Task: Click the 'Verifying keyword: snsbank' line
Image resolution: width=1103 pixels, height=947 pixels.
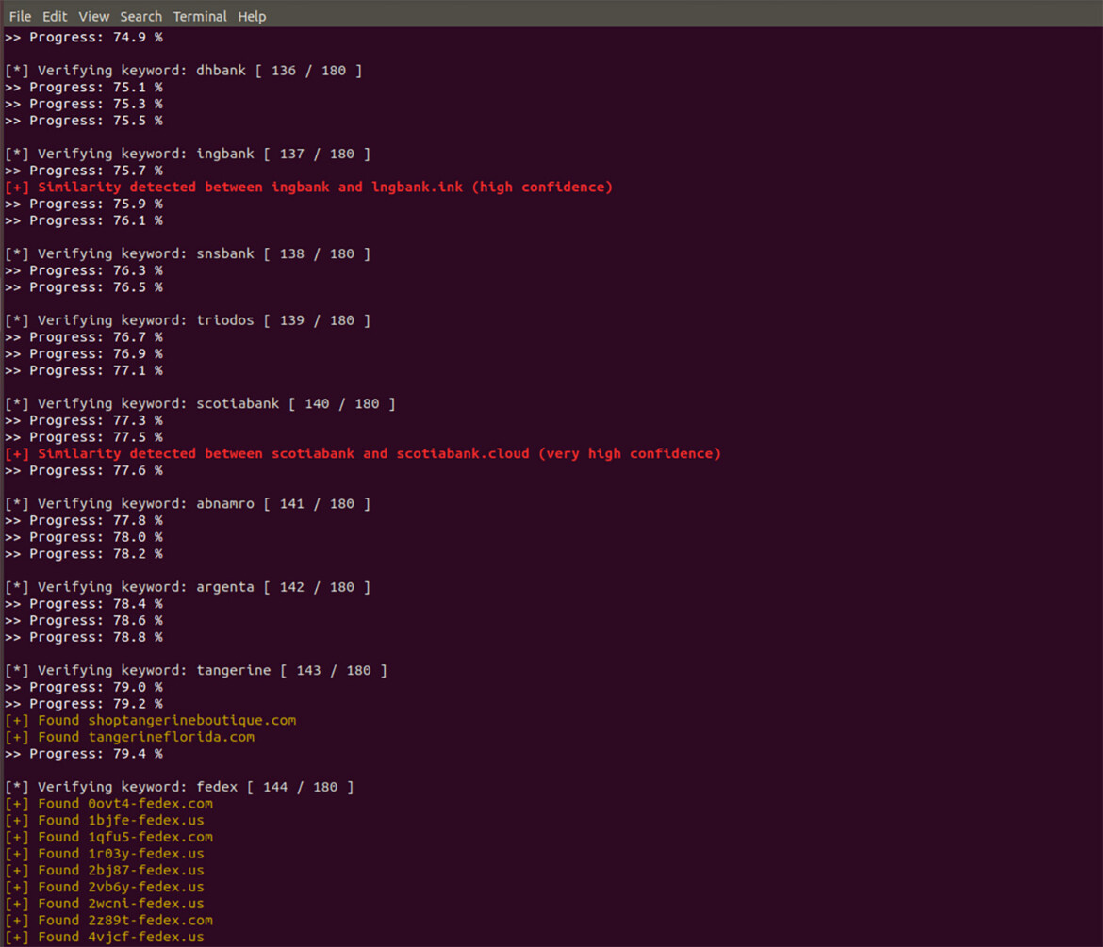Action: [188, 253]
